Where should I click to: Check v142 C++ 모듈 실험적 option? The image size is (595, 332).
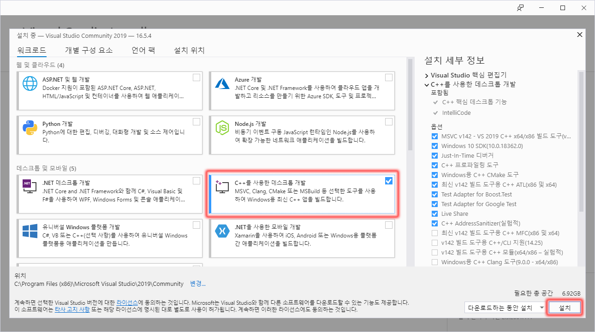point(434,252)
